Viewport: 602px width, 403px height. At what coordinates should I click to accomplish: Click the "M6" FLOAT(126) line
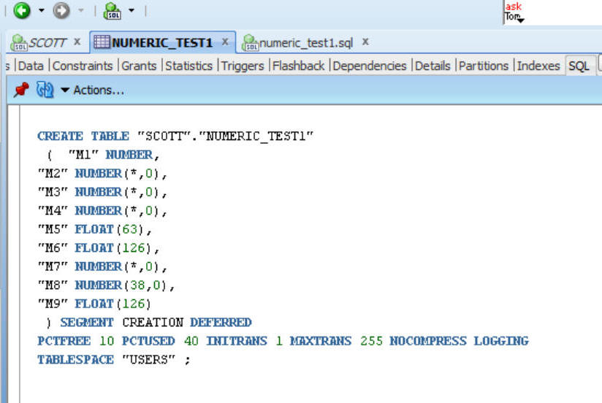(99, 248)
